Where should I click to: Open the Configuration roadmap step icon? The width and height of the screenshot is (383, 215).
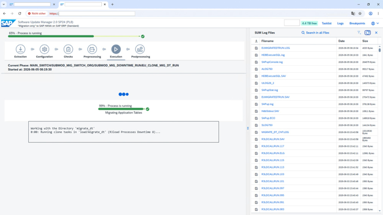pos(44,49)
